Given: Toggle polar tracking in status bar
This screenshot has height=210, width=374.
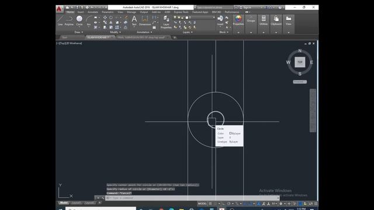Looking at the screenshot, I should coord(228,204).
